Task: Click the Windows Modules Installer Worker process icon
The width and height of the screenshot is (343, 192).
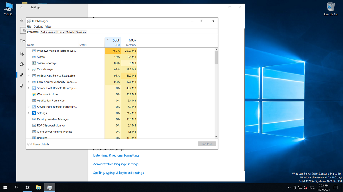Action: (x=34, y=51)
